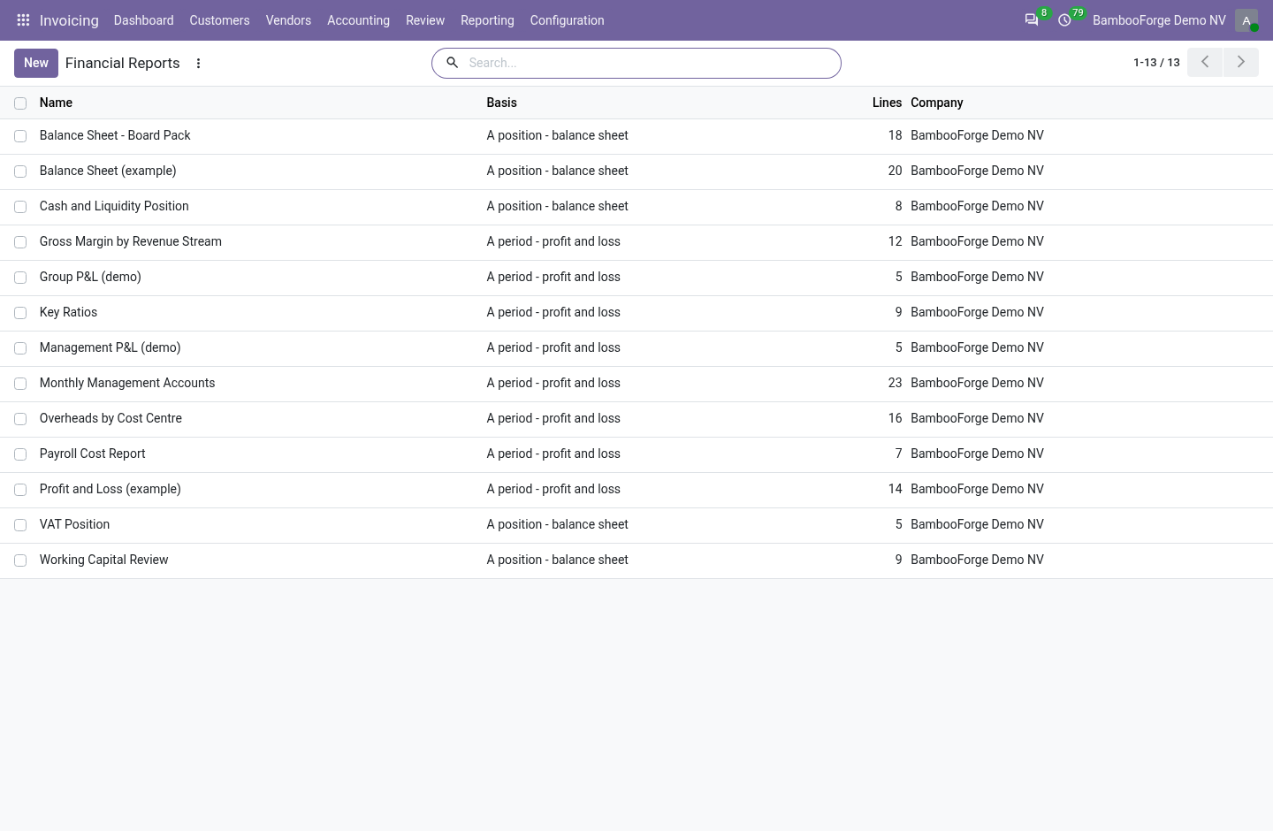Open the Configuration menu
Viewport: 1273px width, 831px height.
[x=567, y=20]
